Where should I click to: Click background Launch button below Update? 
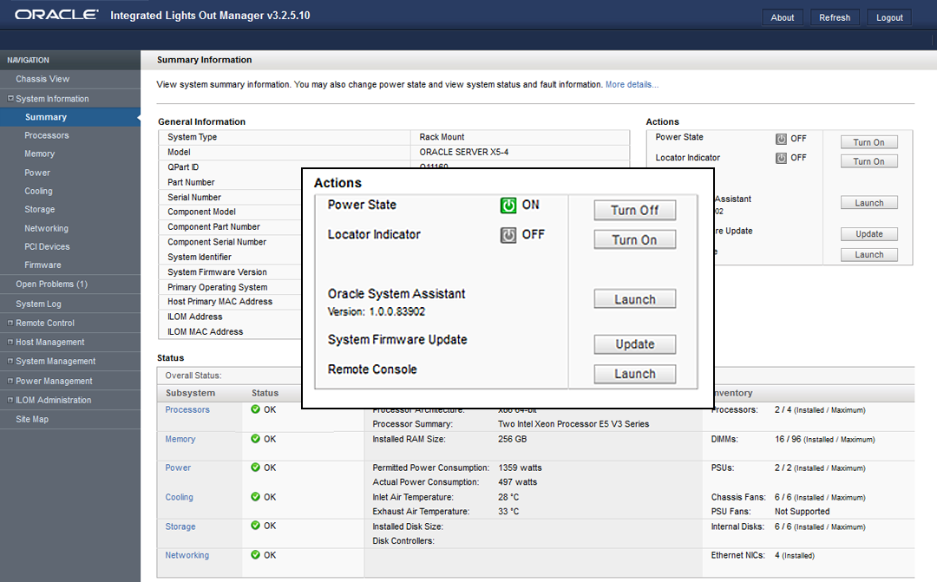(868, 254)
